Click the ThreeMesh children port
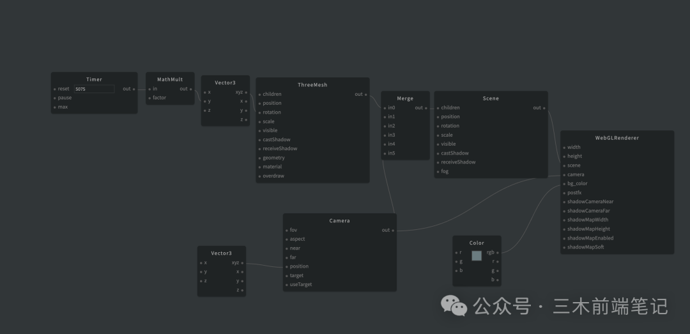Viewport: 690px width, 334px height. (259, 95)
